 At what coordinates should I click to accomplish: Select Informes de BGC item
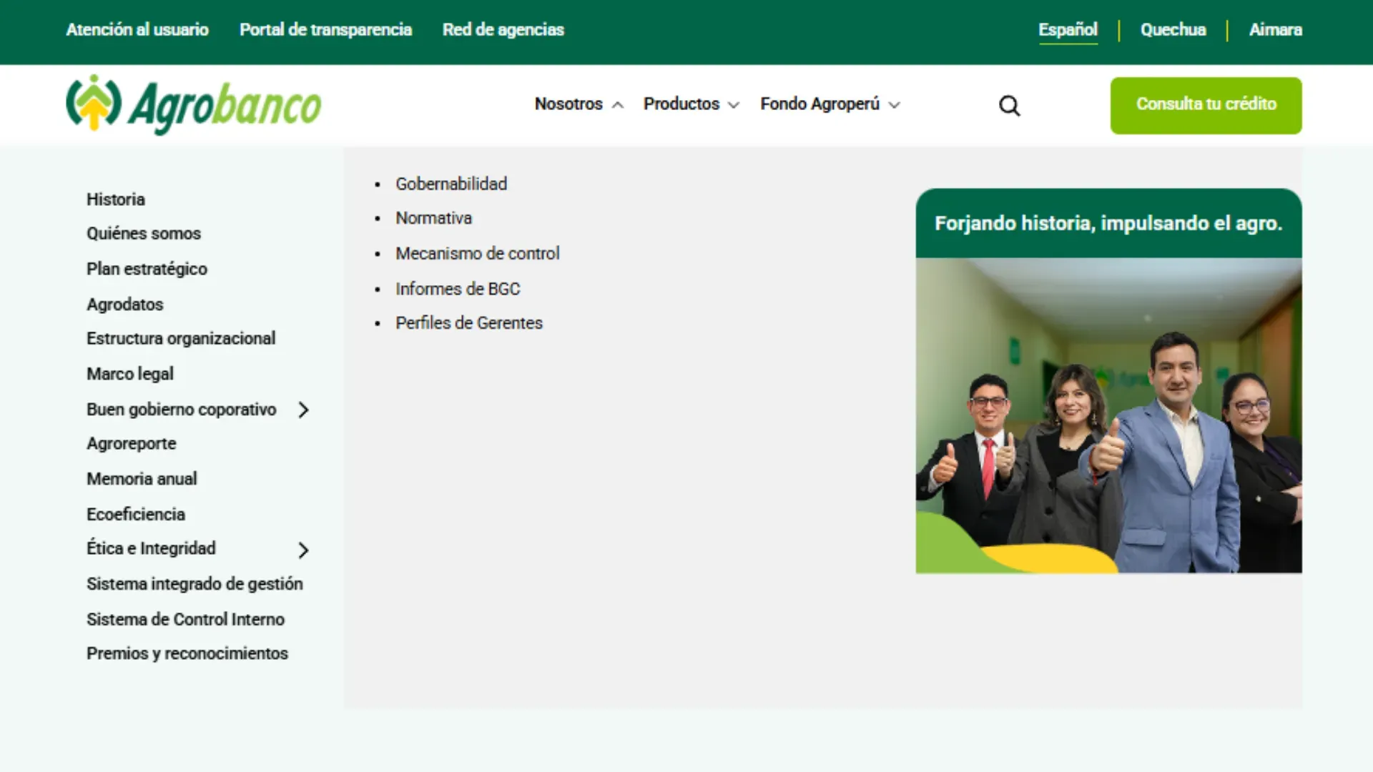(458, 289)
